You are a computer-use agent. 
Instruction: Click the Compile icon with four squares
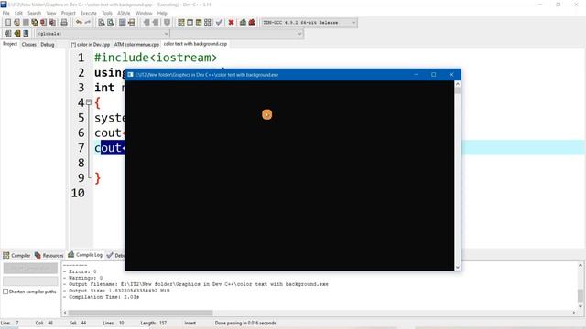tap(181, 22)
